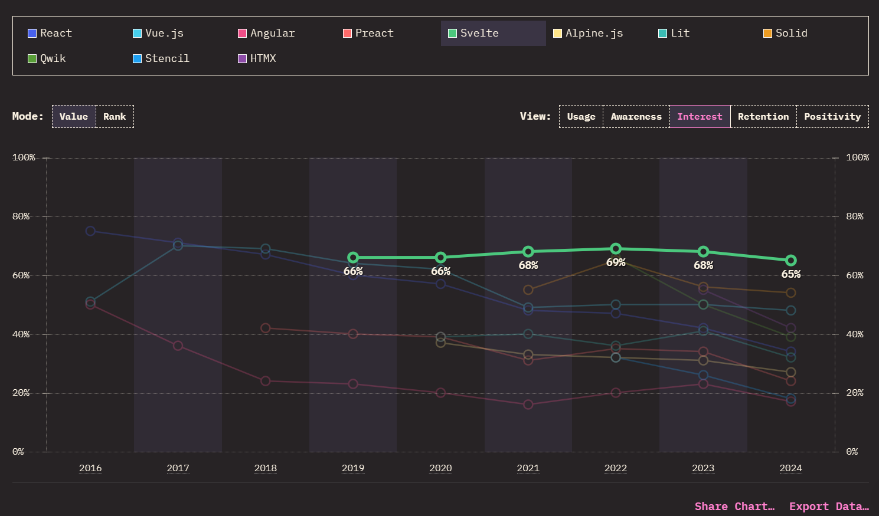This screenshot has width=879, height=516.
Task: Click the 2020 year label
Action: 440,468
